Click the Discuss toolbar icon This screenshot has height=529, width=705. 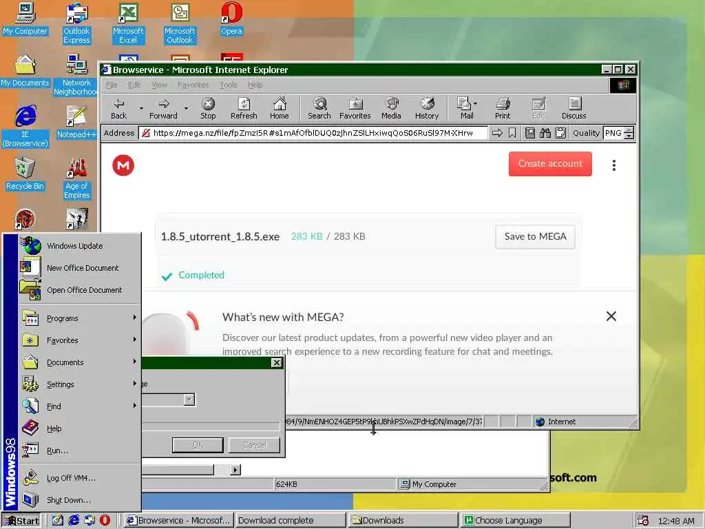[x=574, y=108]
